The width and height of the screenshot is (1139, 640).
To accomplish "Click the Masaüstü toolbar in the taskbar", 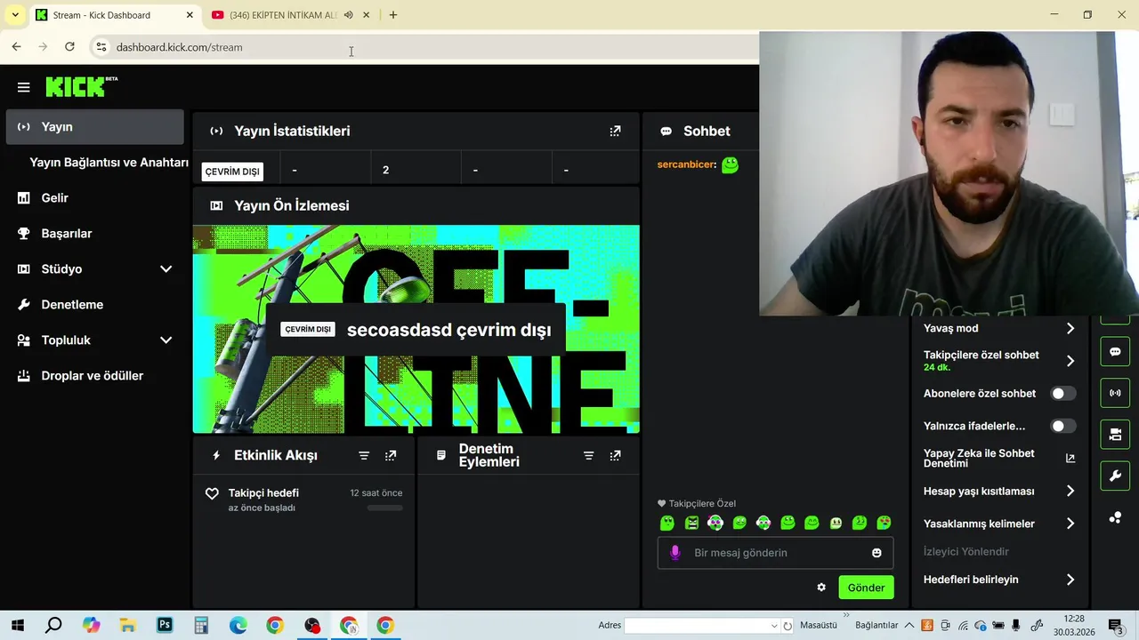I will [x=818, y=625].
